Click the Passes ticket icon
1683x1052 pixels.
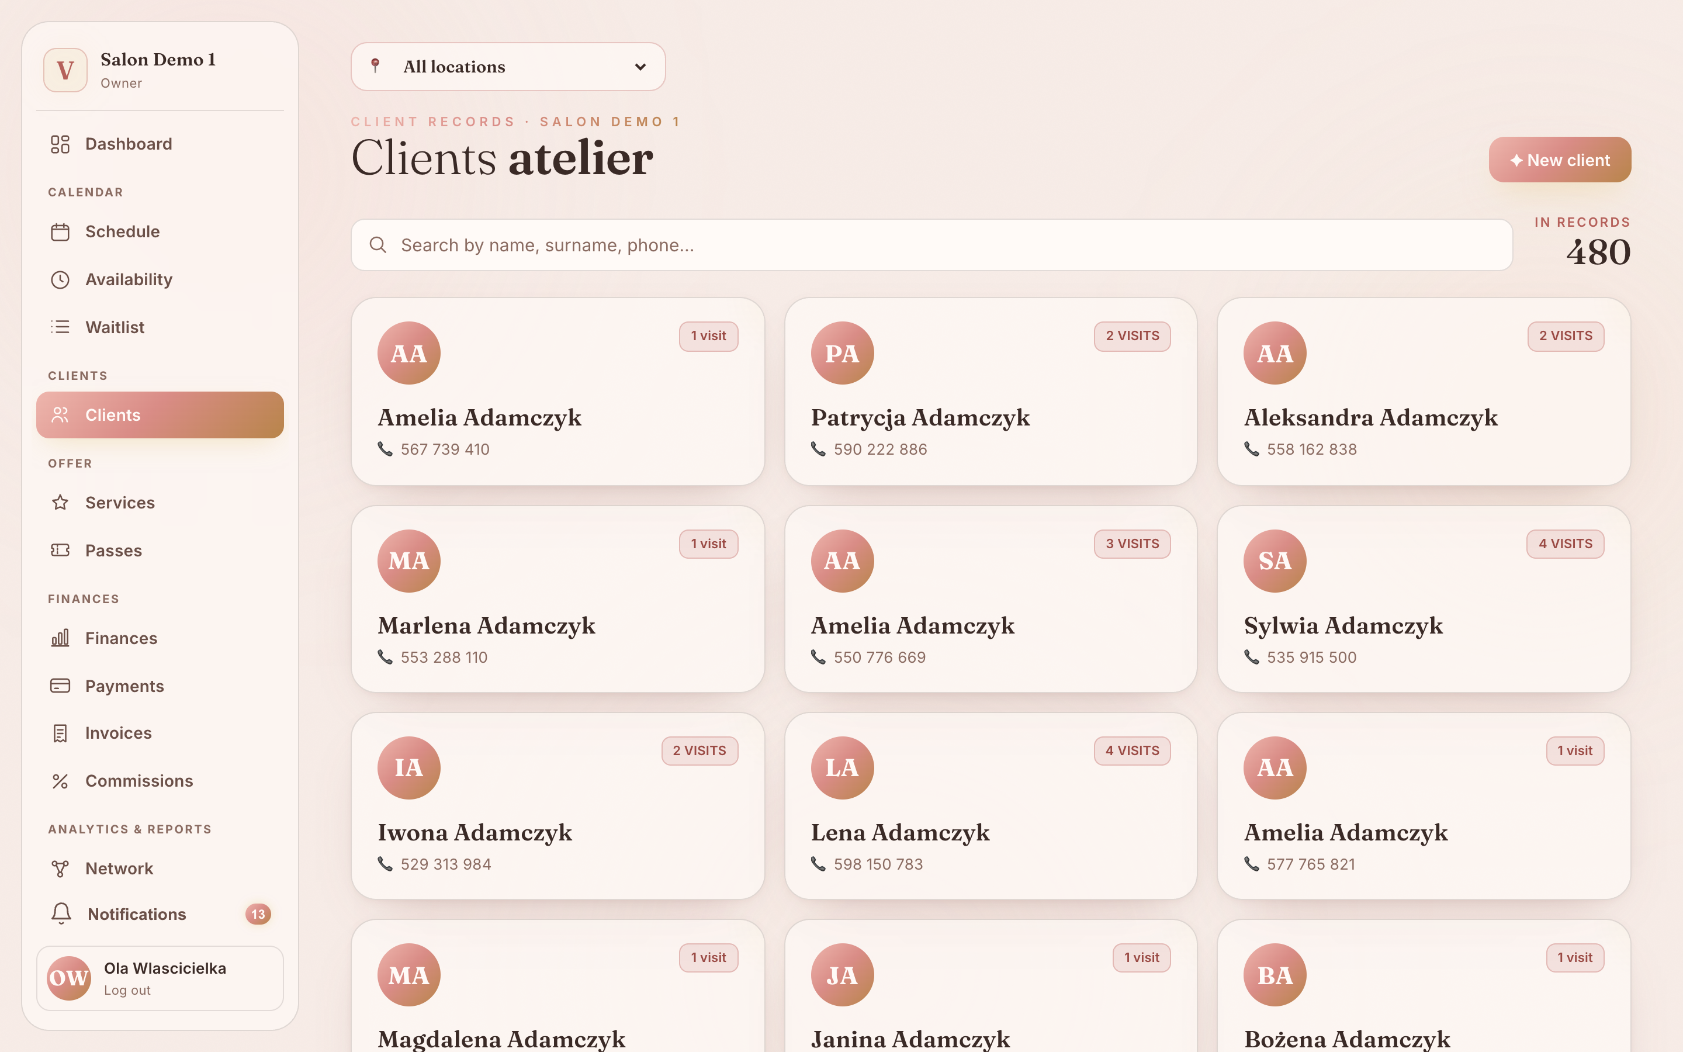(x=60, y=551)
